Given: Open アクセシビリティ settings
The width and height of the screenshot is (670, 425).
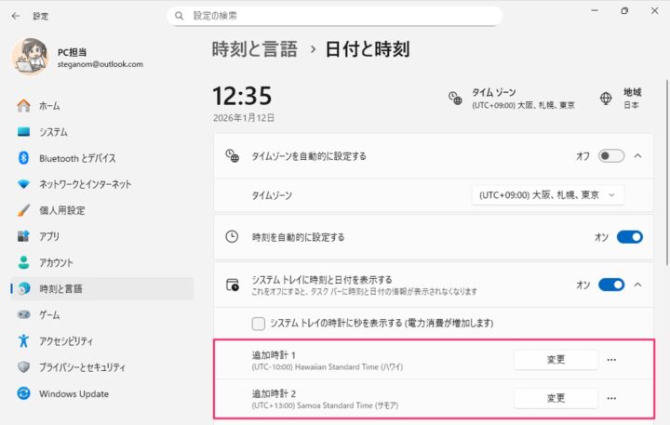Looking at the screenshot, I should click(x=69, y=341).
